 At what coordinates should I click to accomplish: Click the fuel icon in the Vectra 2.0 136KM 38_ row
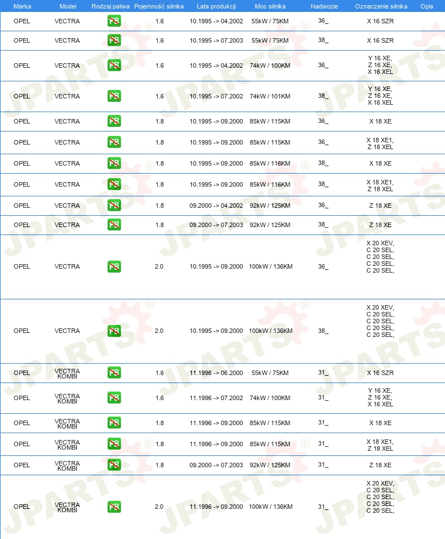click(114, 331)
